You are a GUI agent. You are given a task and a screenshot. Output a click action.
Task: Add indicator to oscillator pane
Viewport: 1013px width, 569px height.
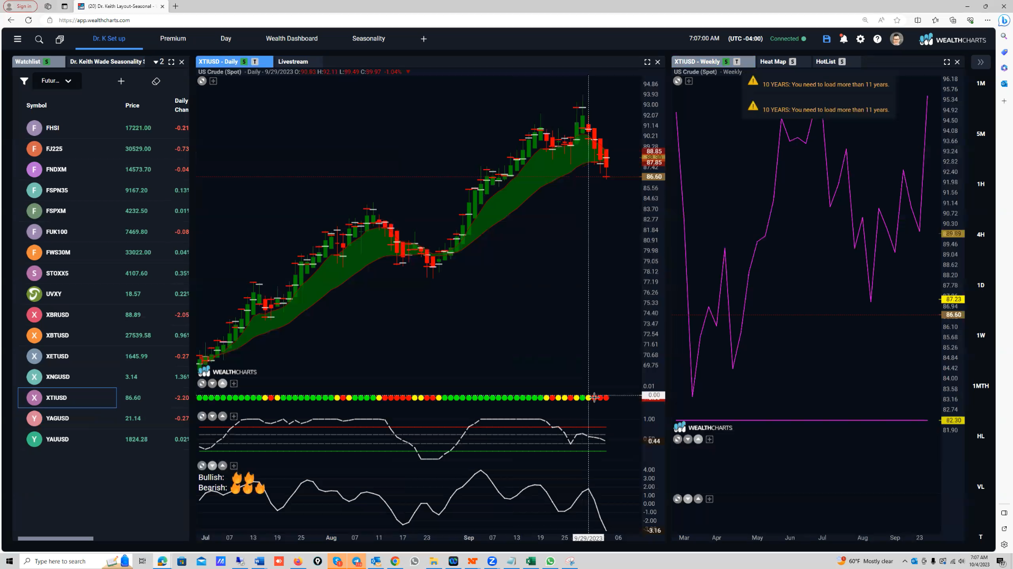(234, 416)
